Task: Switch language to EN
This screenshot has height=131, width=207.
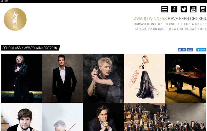Action: point(6,1)
